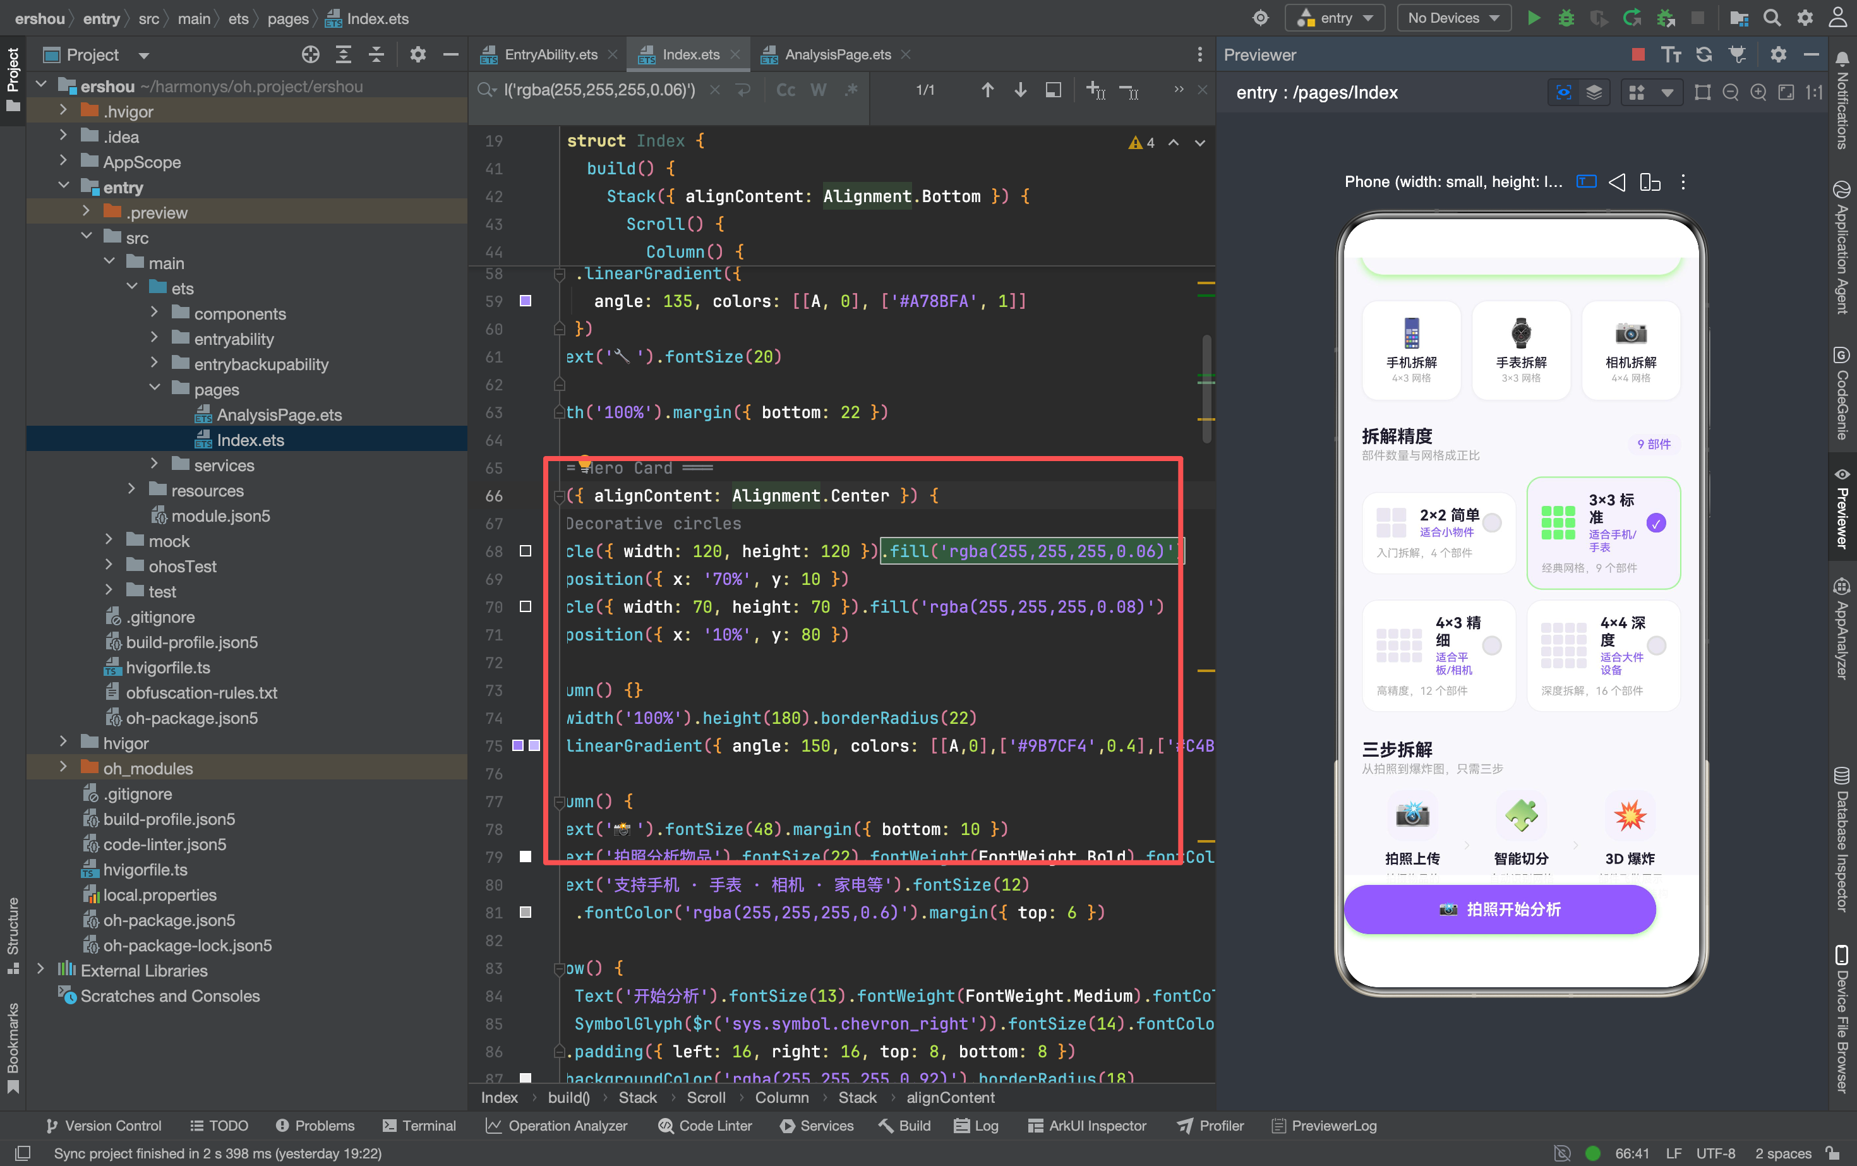This screenshot has height=1166, width=1857.
Task: Run the app with the green play icon
Action: coord(1534,18)
